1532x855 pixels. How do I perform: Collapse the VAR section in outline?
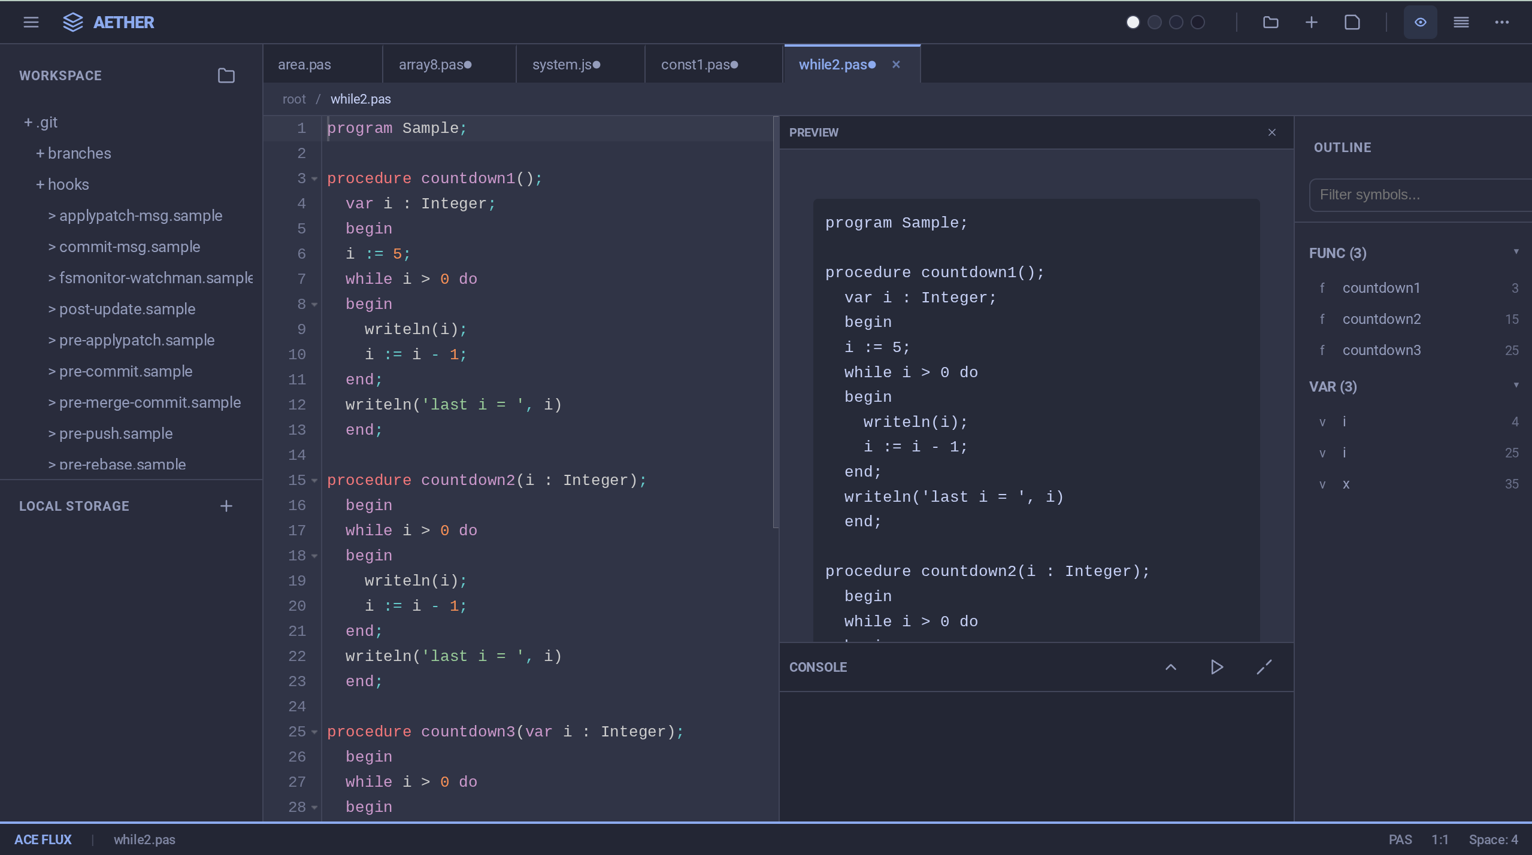click(1516, 386)
